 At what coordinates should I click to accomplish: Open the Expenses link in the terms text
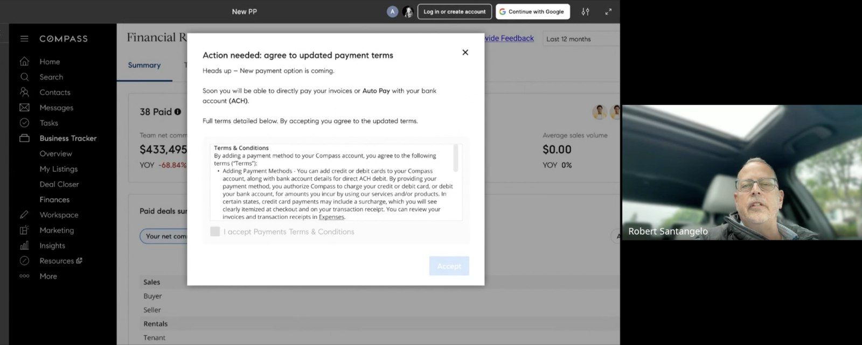[x=331, y=217]
